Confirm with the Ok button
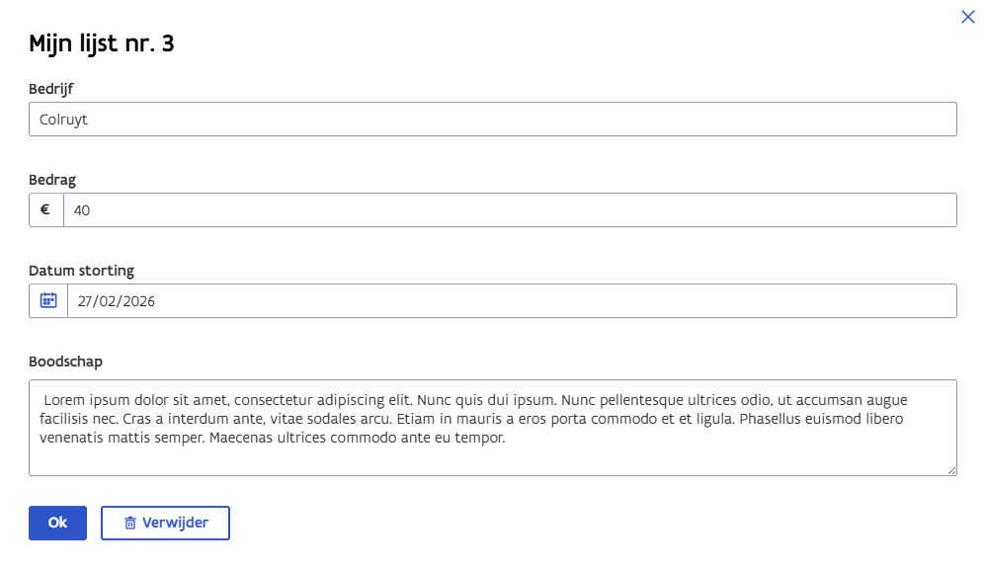Image resolution: width=984 pixels, height=566 pixels. (57, 523)
